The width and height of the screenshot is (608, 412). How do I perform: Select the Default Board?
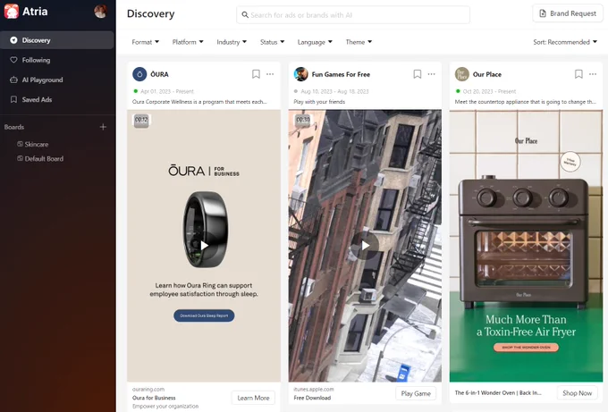coord(44,158)
